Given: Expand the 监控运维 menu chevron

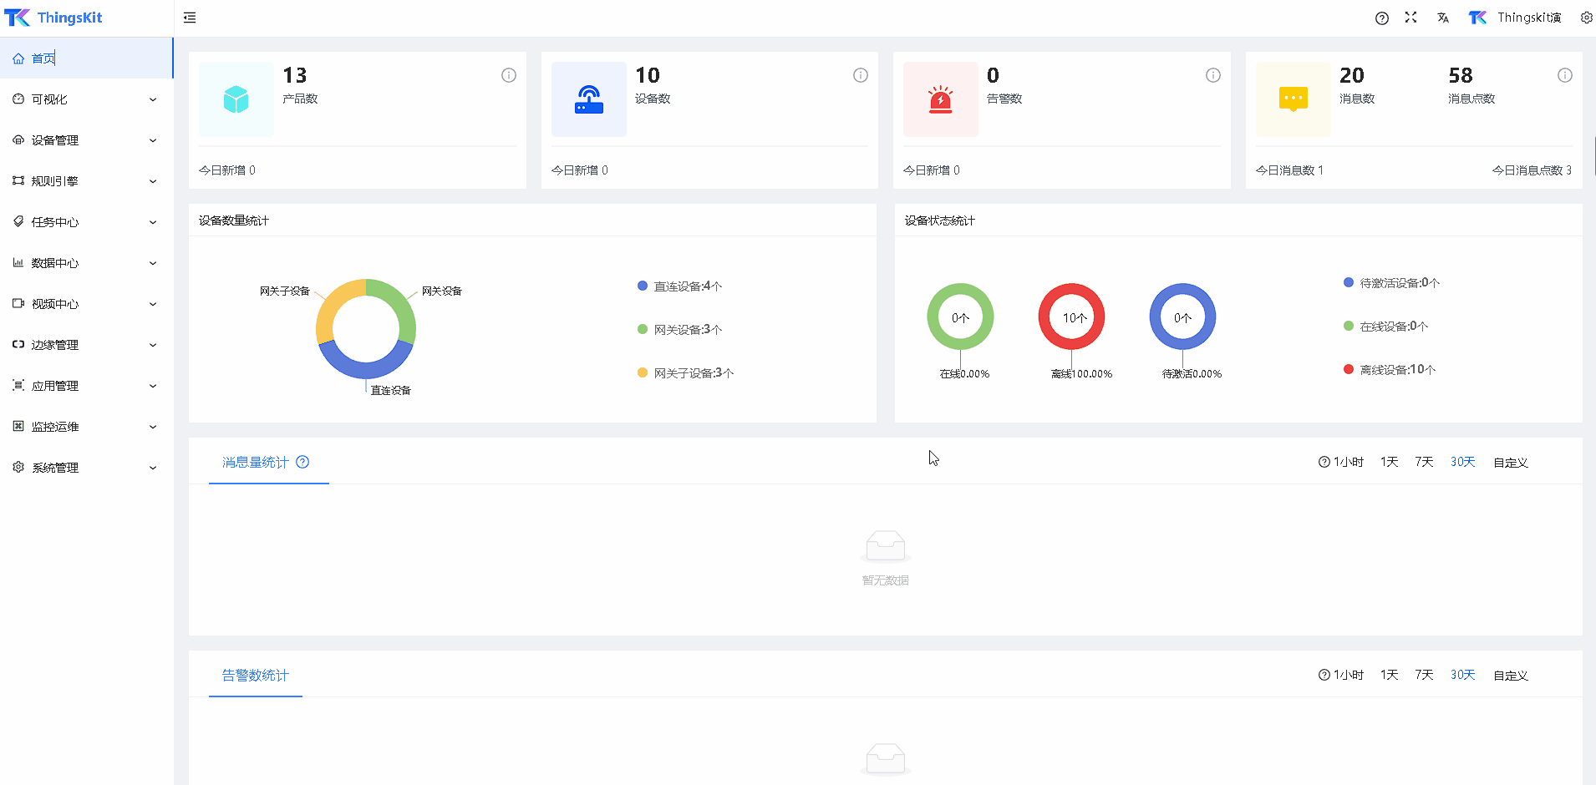Looking at the screenshot, I should pyautogui.click(x=153, y=427).
